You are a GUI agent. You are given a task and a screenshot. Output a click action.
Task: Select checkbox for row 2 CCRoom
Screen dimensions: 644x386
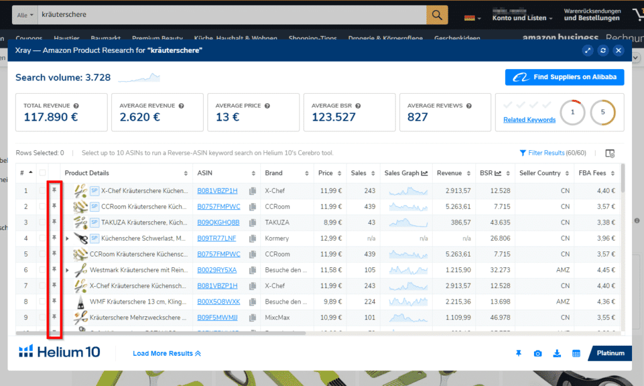pos(42,206)
